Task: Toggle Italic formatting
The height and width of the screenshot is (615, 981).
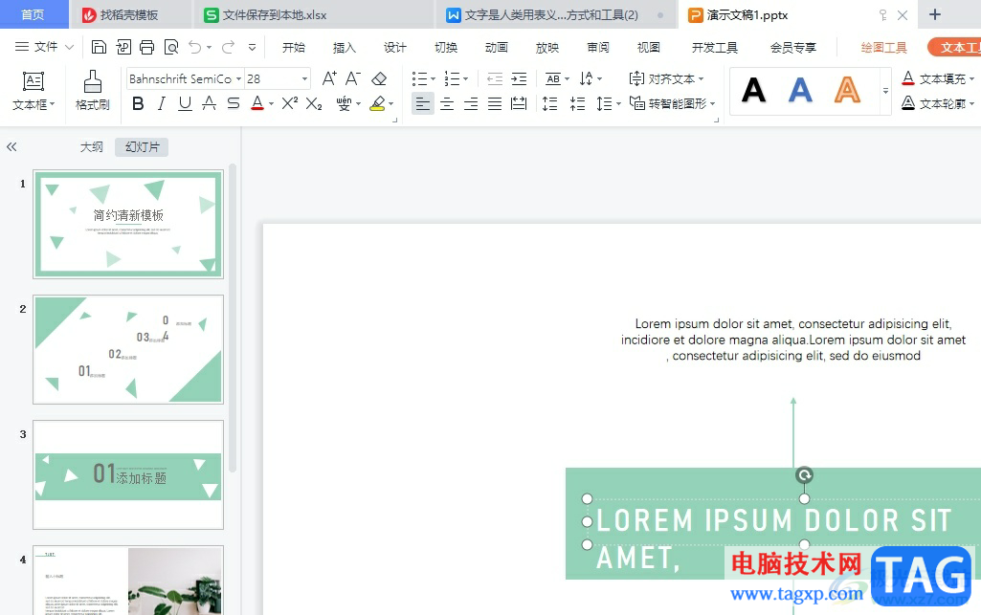Action: click(162, 103)
